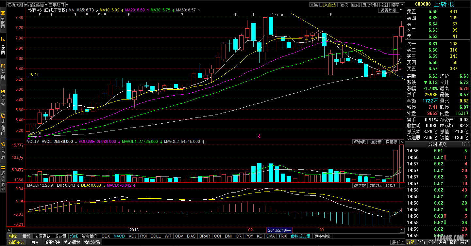
Task: Select the 财务 tab at bottom right
Action: coord(443,242)
